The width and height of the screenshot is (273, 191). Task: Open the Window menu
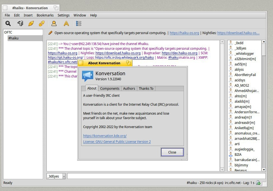[x=80, y=15]
